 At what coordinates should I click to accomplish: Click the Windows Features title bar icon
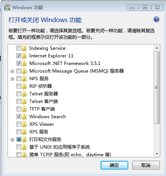pyautogui.click(x=7, y=8)
